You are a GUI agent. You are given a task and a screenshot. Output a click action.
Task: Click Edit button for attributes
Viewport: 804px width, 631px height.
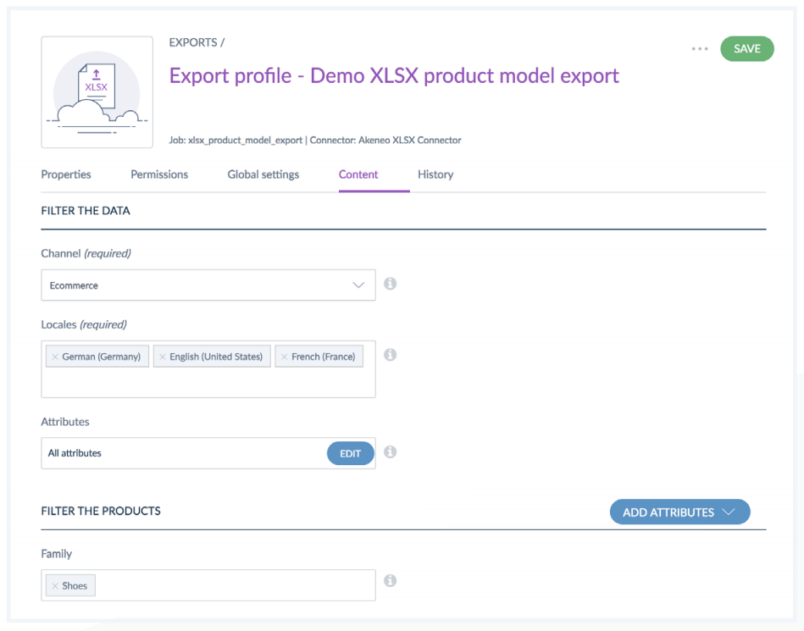point(350,454)
